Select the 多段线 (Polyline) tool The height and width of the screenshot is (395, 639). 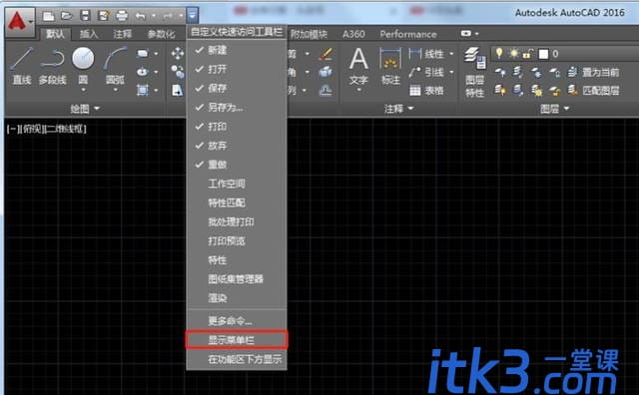pos(53,66)
